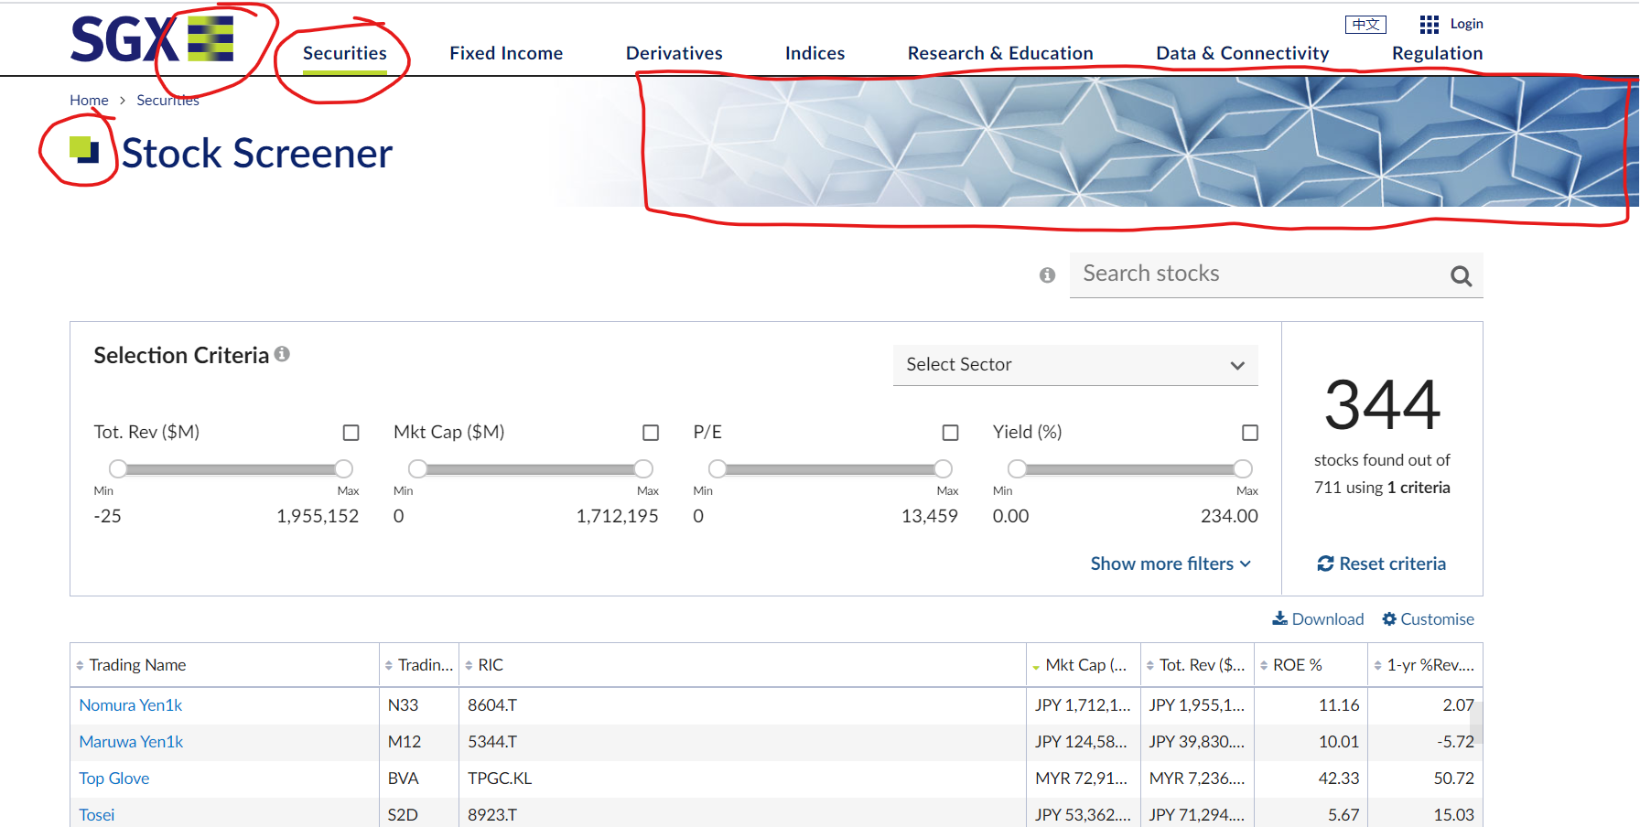Grab the Yield maximum slider handle
Viewport: 1640px width, 827px height.
click(1243, 469)
